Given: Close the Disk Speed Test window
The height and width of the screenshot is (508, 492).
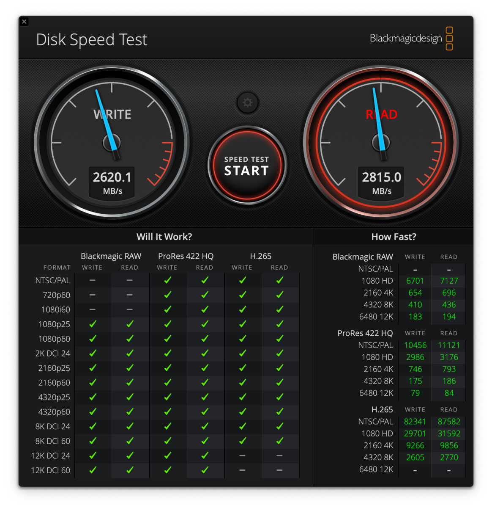Looking at the screenshot, I should 24,22.
